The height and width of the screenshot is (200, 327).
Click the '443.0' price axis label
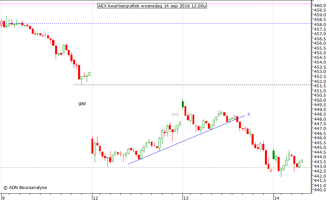pos(320,166)
